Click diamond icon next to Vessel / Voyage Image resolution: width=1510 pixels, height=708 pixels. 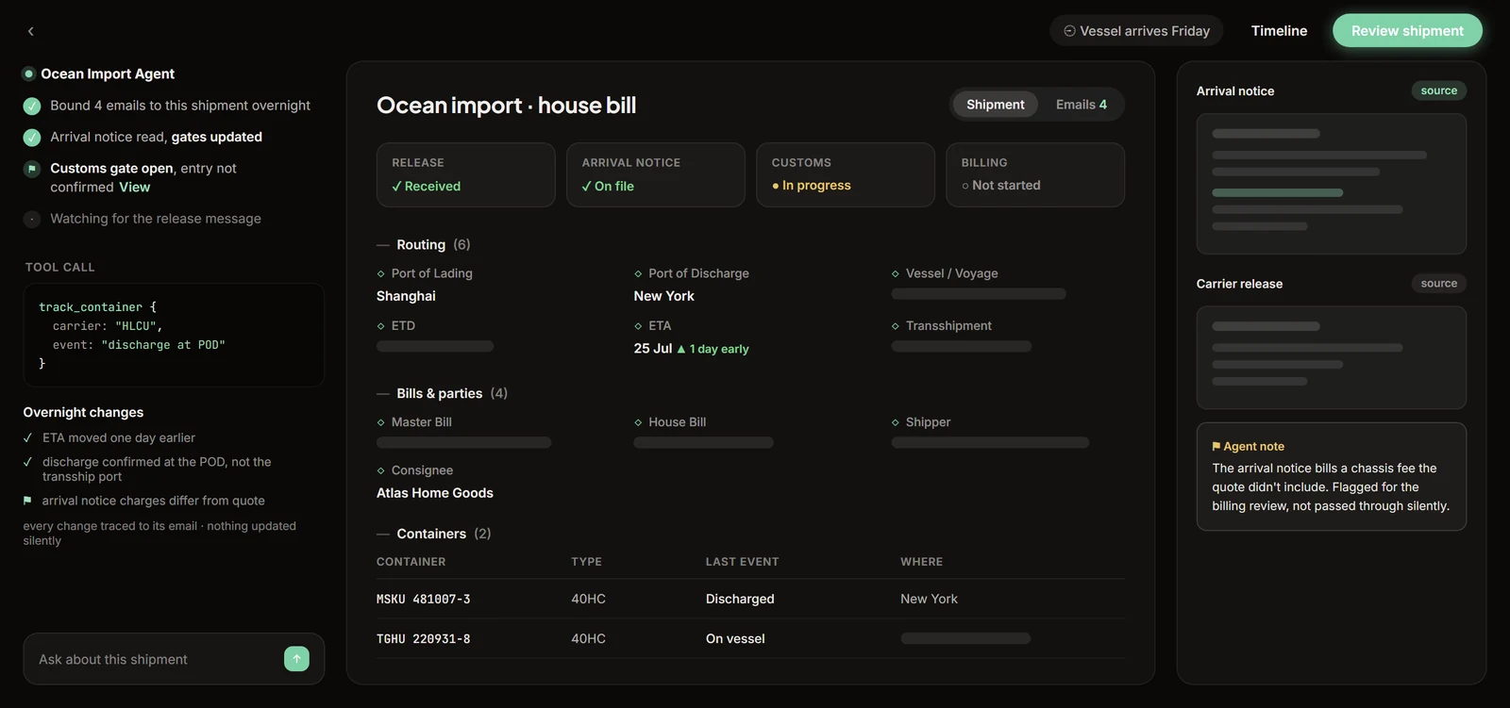point(896,273)
